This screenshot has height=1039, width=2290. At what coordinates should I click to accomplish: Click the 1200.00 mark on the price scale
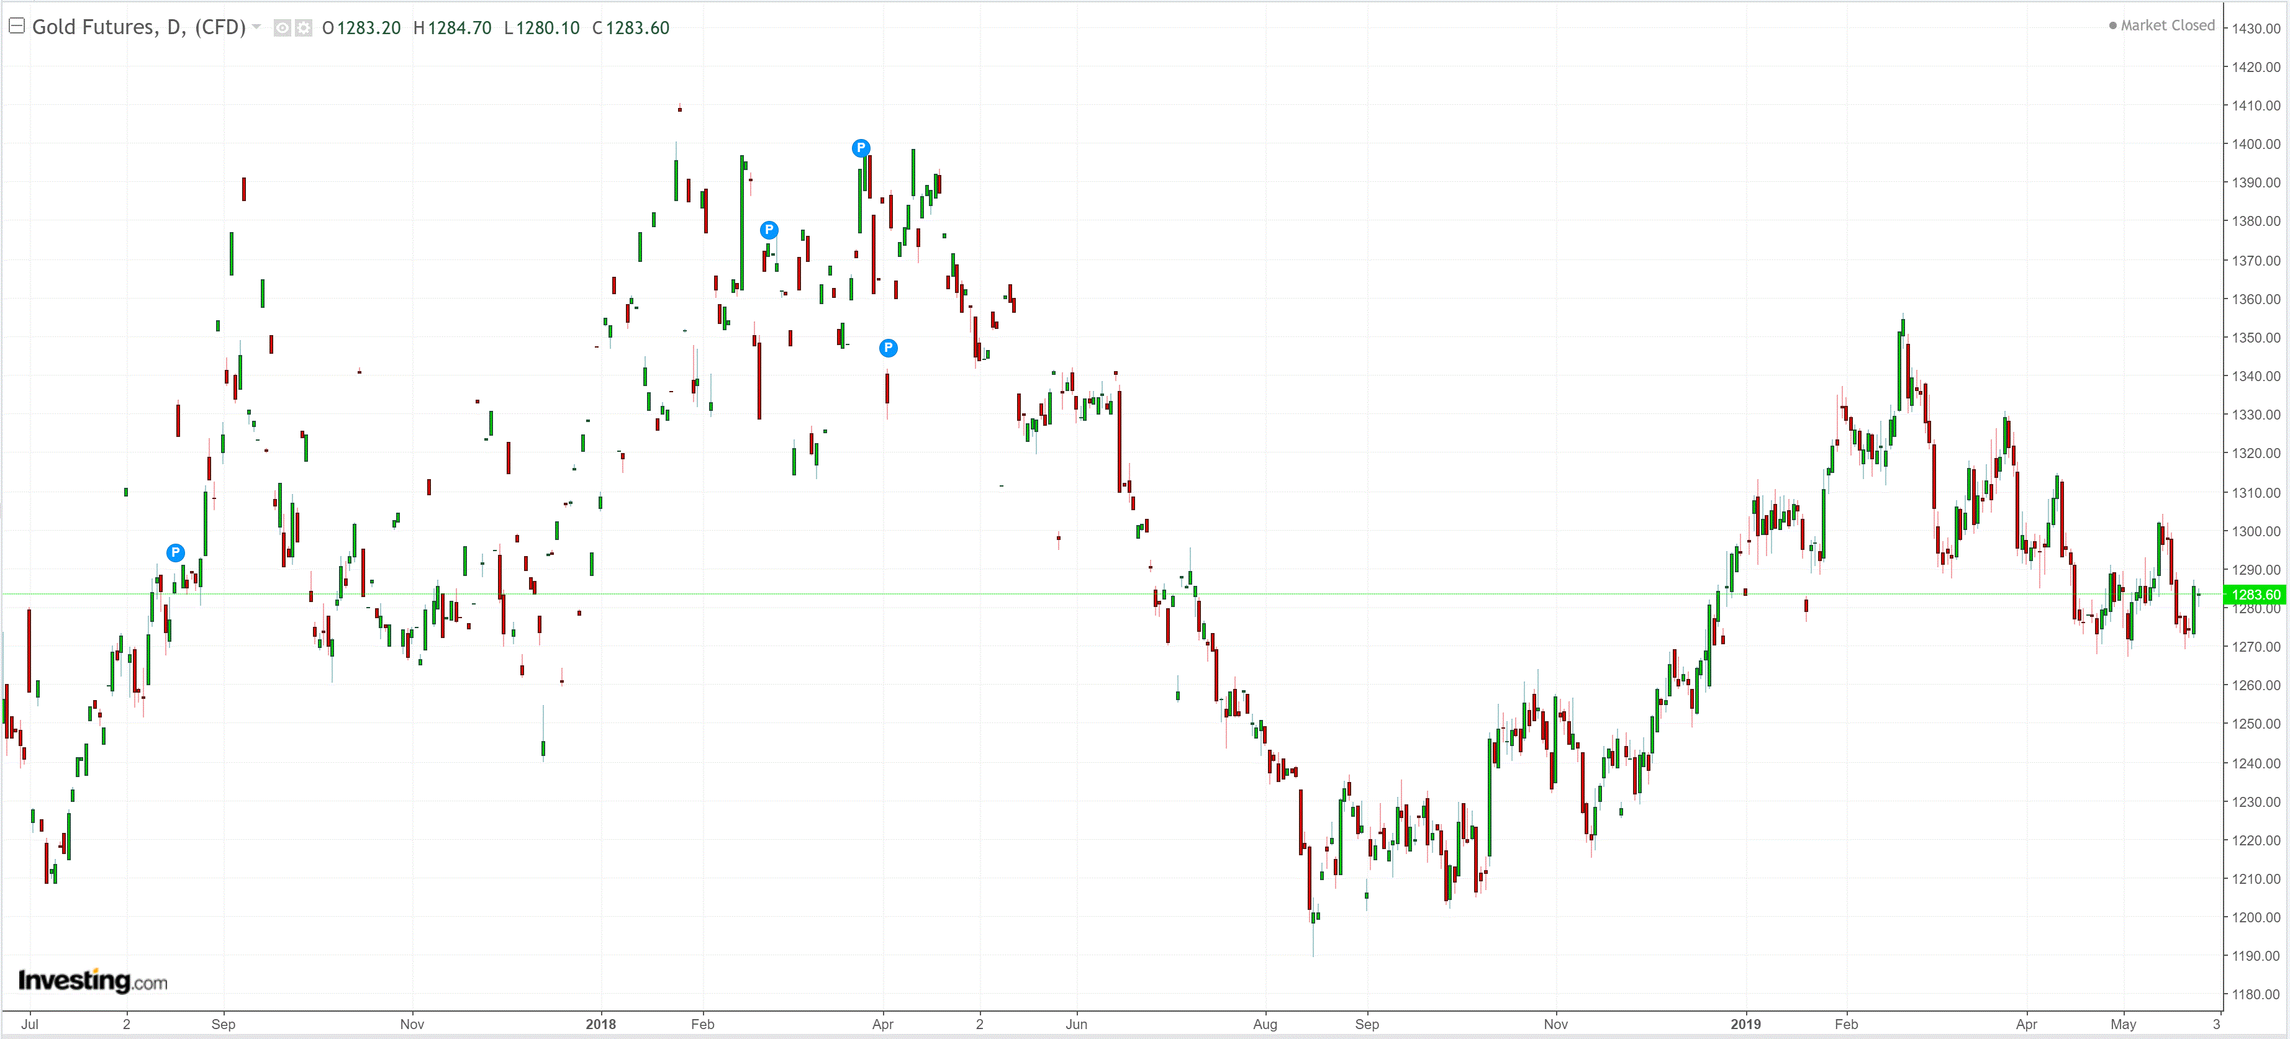tap(2255, 917)
